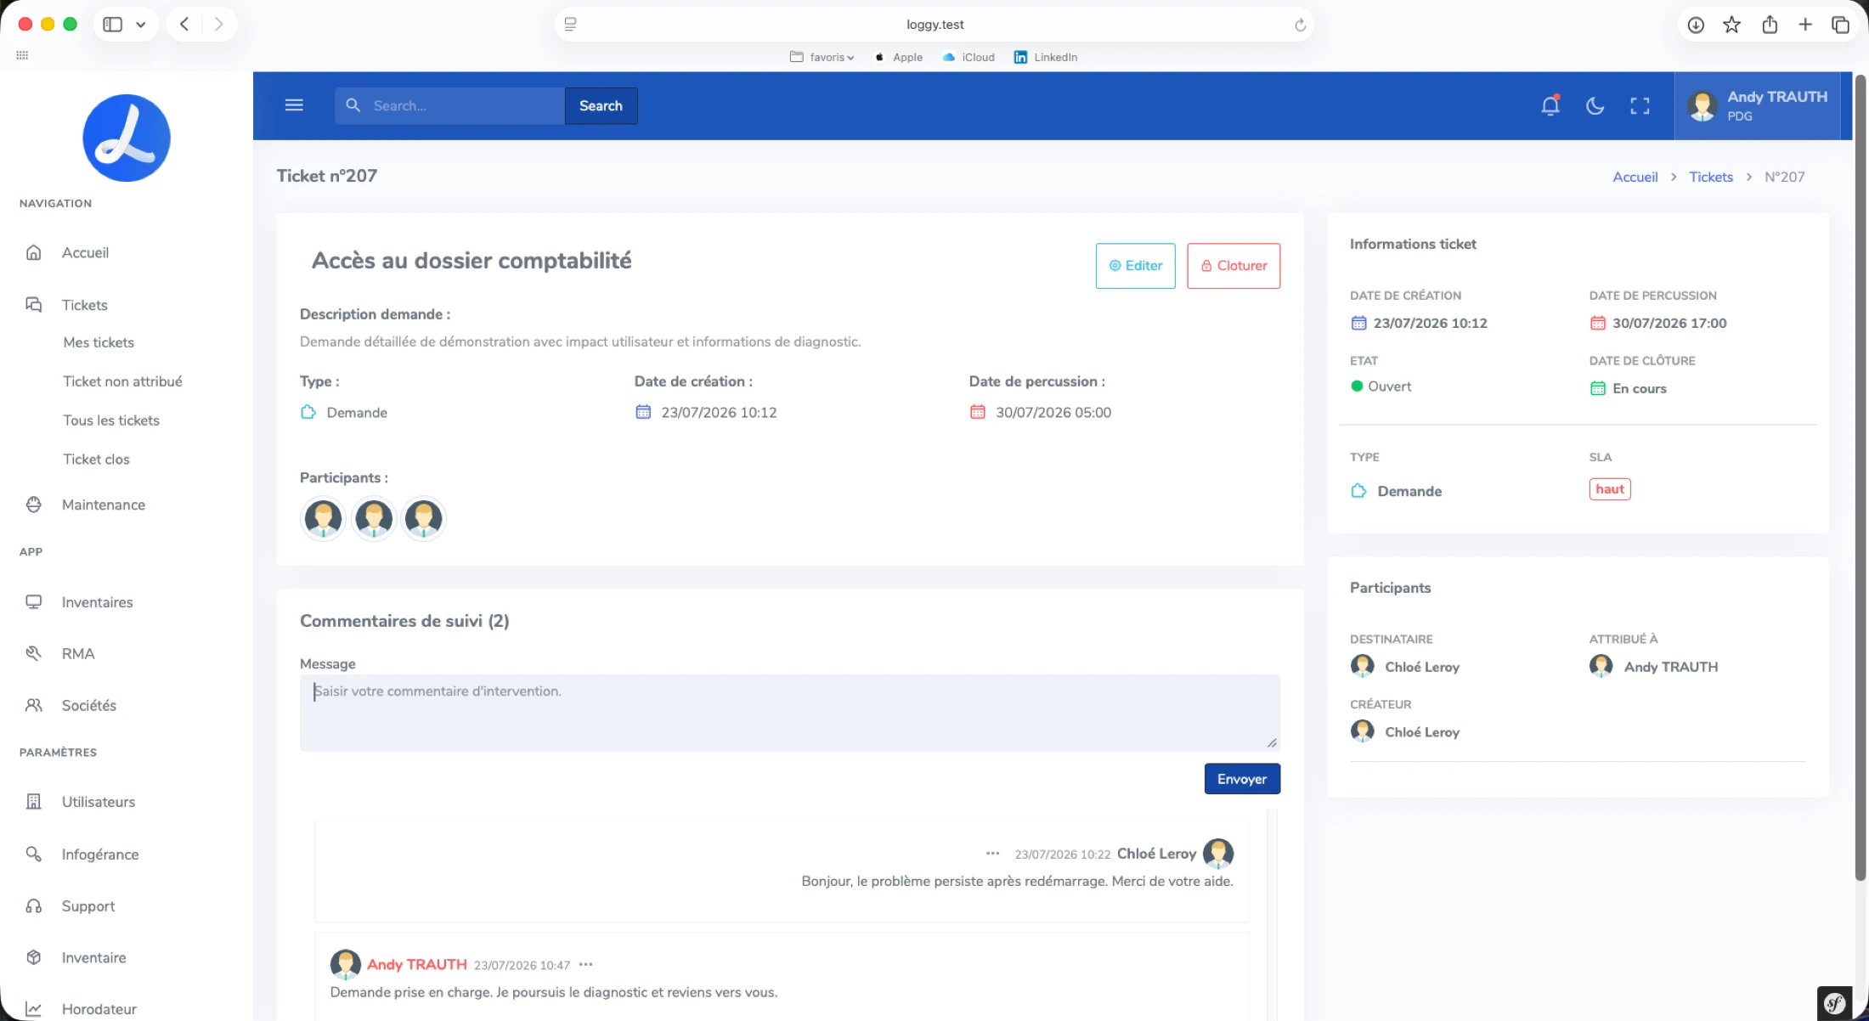The height and width of the screenshot is (1021, 1869).
Task: Send the comment with Envoyer
Action: tap(1242, 779)
